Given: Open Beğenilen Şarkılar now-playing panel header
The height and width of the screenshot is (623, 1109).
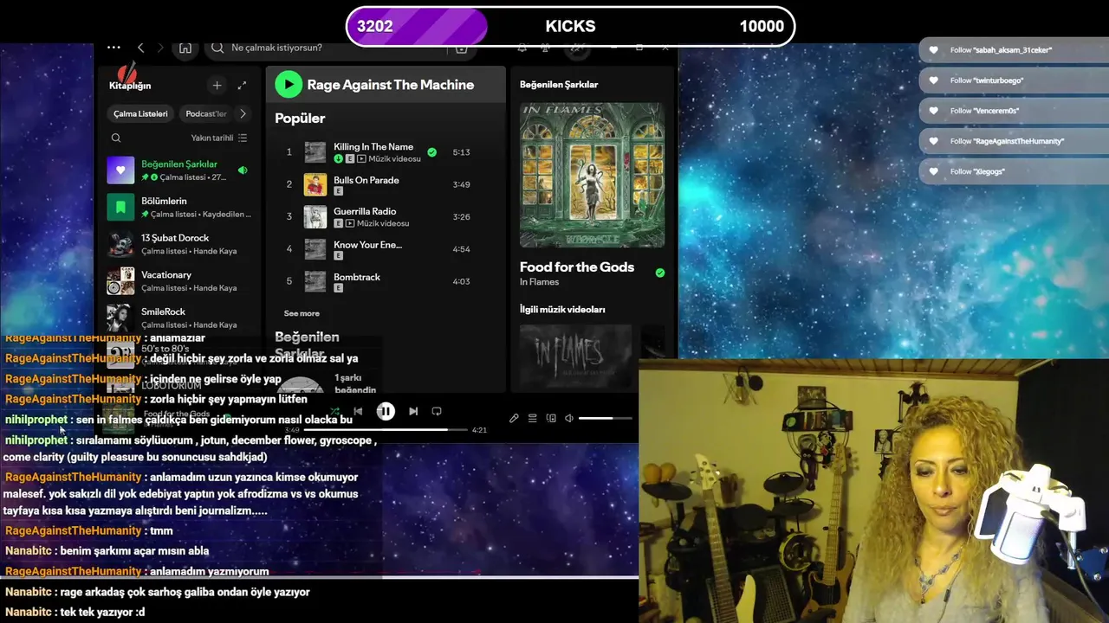Looking at the screenshot, I should point(559,85).
